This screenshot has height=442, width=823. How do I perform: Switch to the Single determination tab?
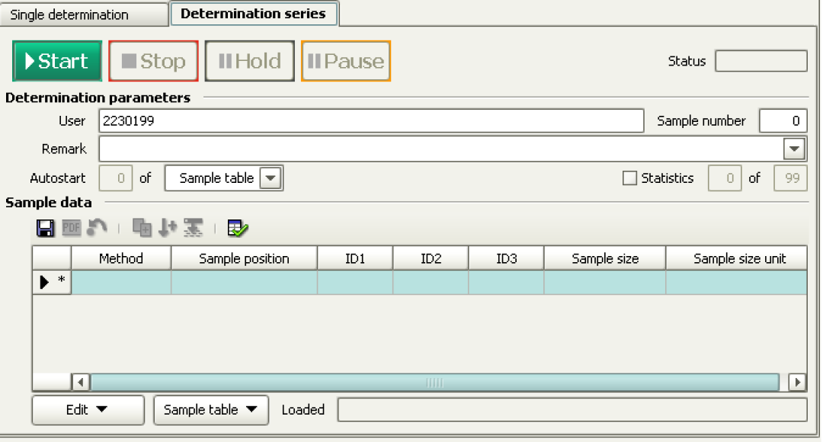(x=84, y=14)
